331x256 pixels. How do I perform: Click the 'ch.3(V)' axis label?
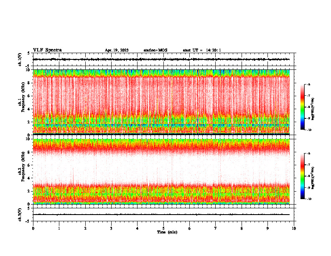click(20, 215)
